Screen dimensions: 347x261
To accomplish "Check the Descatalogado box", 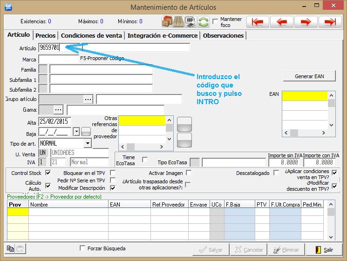I will pos(276,173).
